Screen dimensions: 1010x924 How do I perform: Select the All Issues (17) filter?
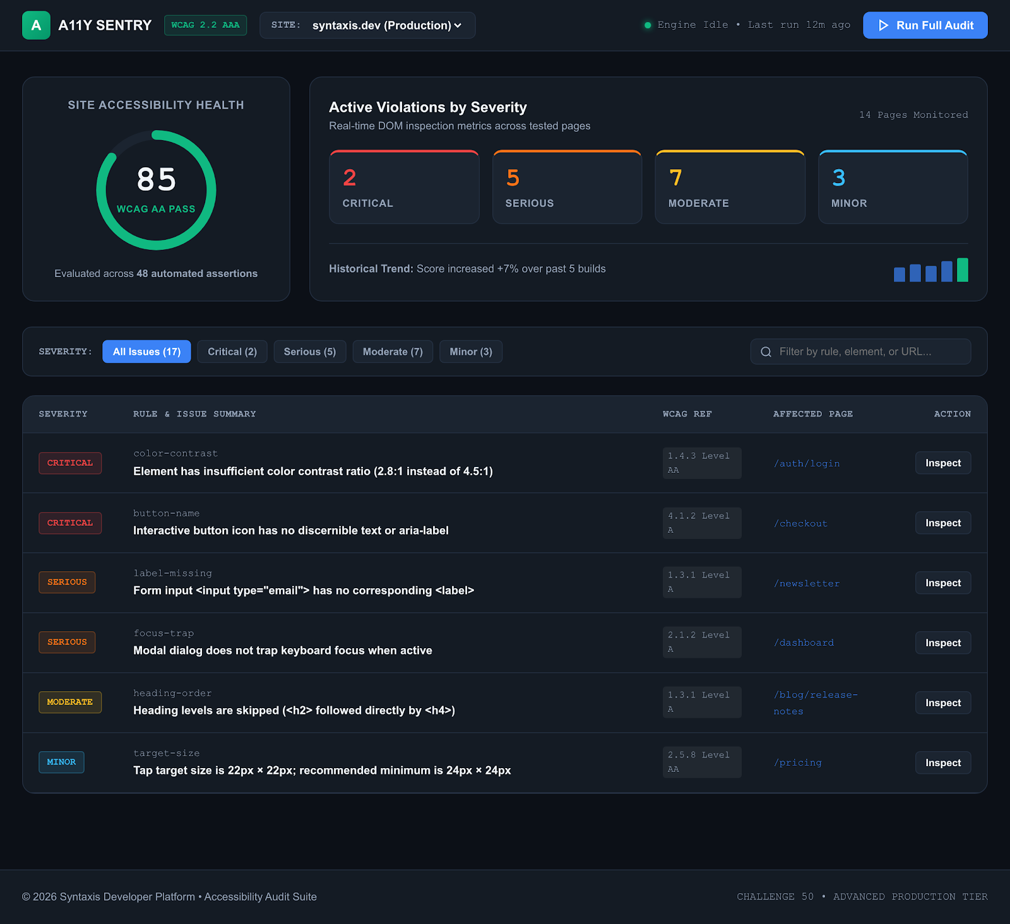pyautogui.click(x=146, y=352)
